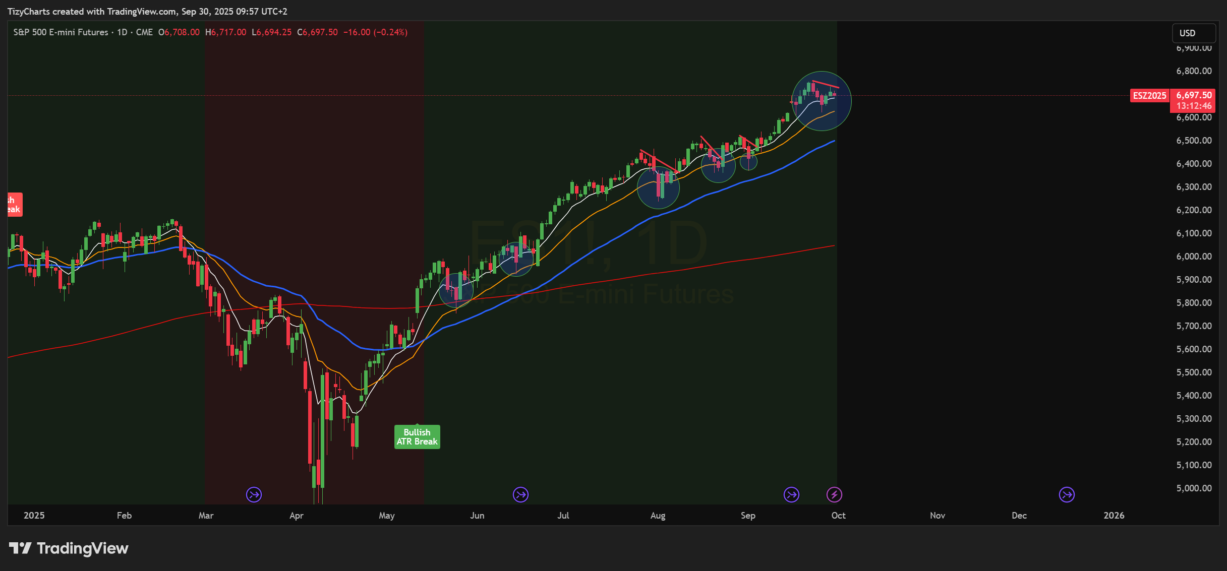
Task: Click the S&P 500 E-mini Futures title
Action: coord(61,32)
